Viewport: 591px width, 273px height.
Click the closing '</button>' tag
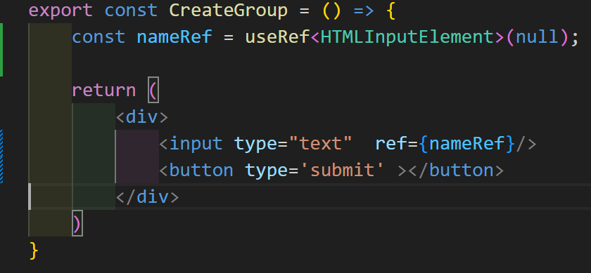pos(456,171)
